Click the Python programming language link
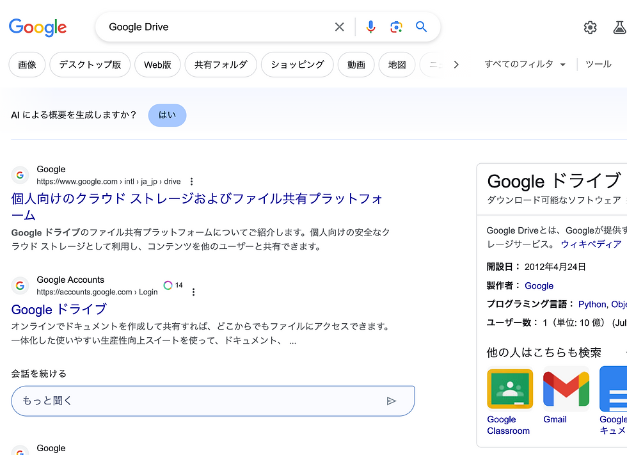 pyautogui.click(x=592, y=304)
